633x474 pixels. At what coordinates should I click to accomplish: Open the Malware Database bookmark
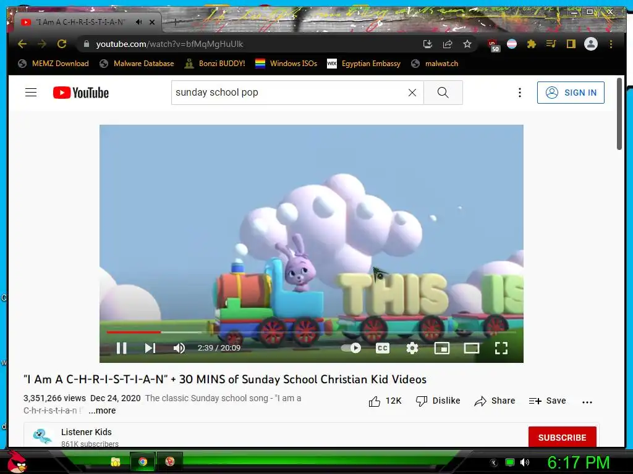click(x=137, y=64)
